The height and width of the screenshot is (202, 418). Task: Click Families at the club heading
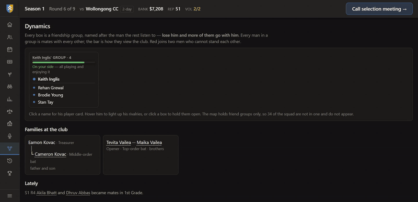tap(46, 130)
